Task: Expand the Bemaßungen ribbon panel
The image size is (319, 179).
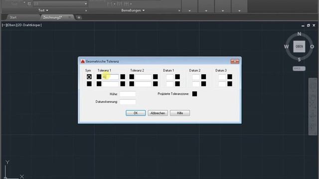Action: point(133,10)
